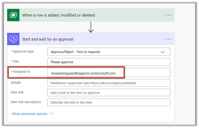Click the 'Assigned to' field label
Viewport: 199px width, 128px height.
coord(22,72)
